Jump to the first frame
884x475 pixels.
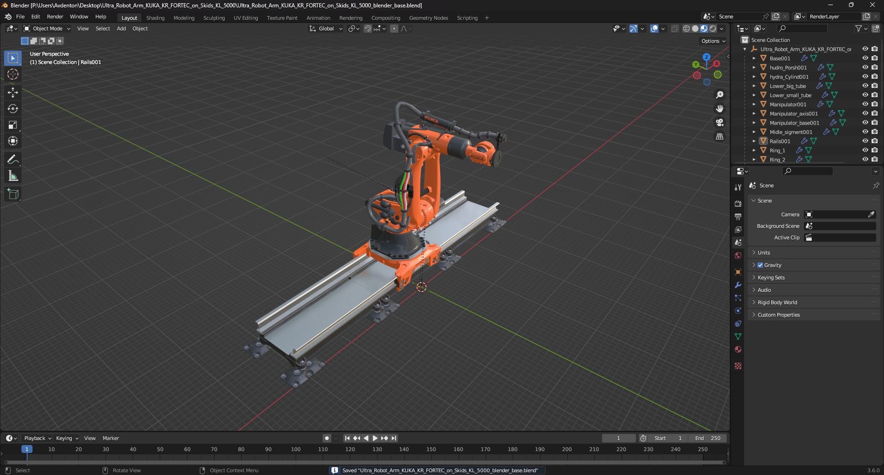(x=347, y=438)
